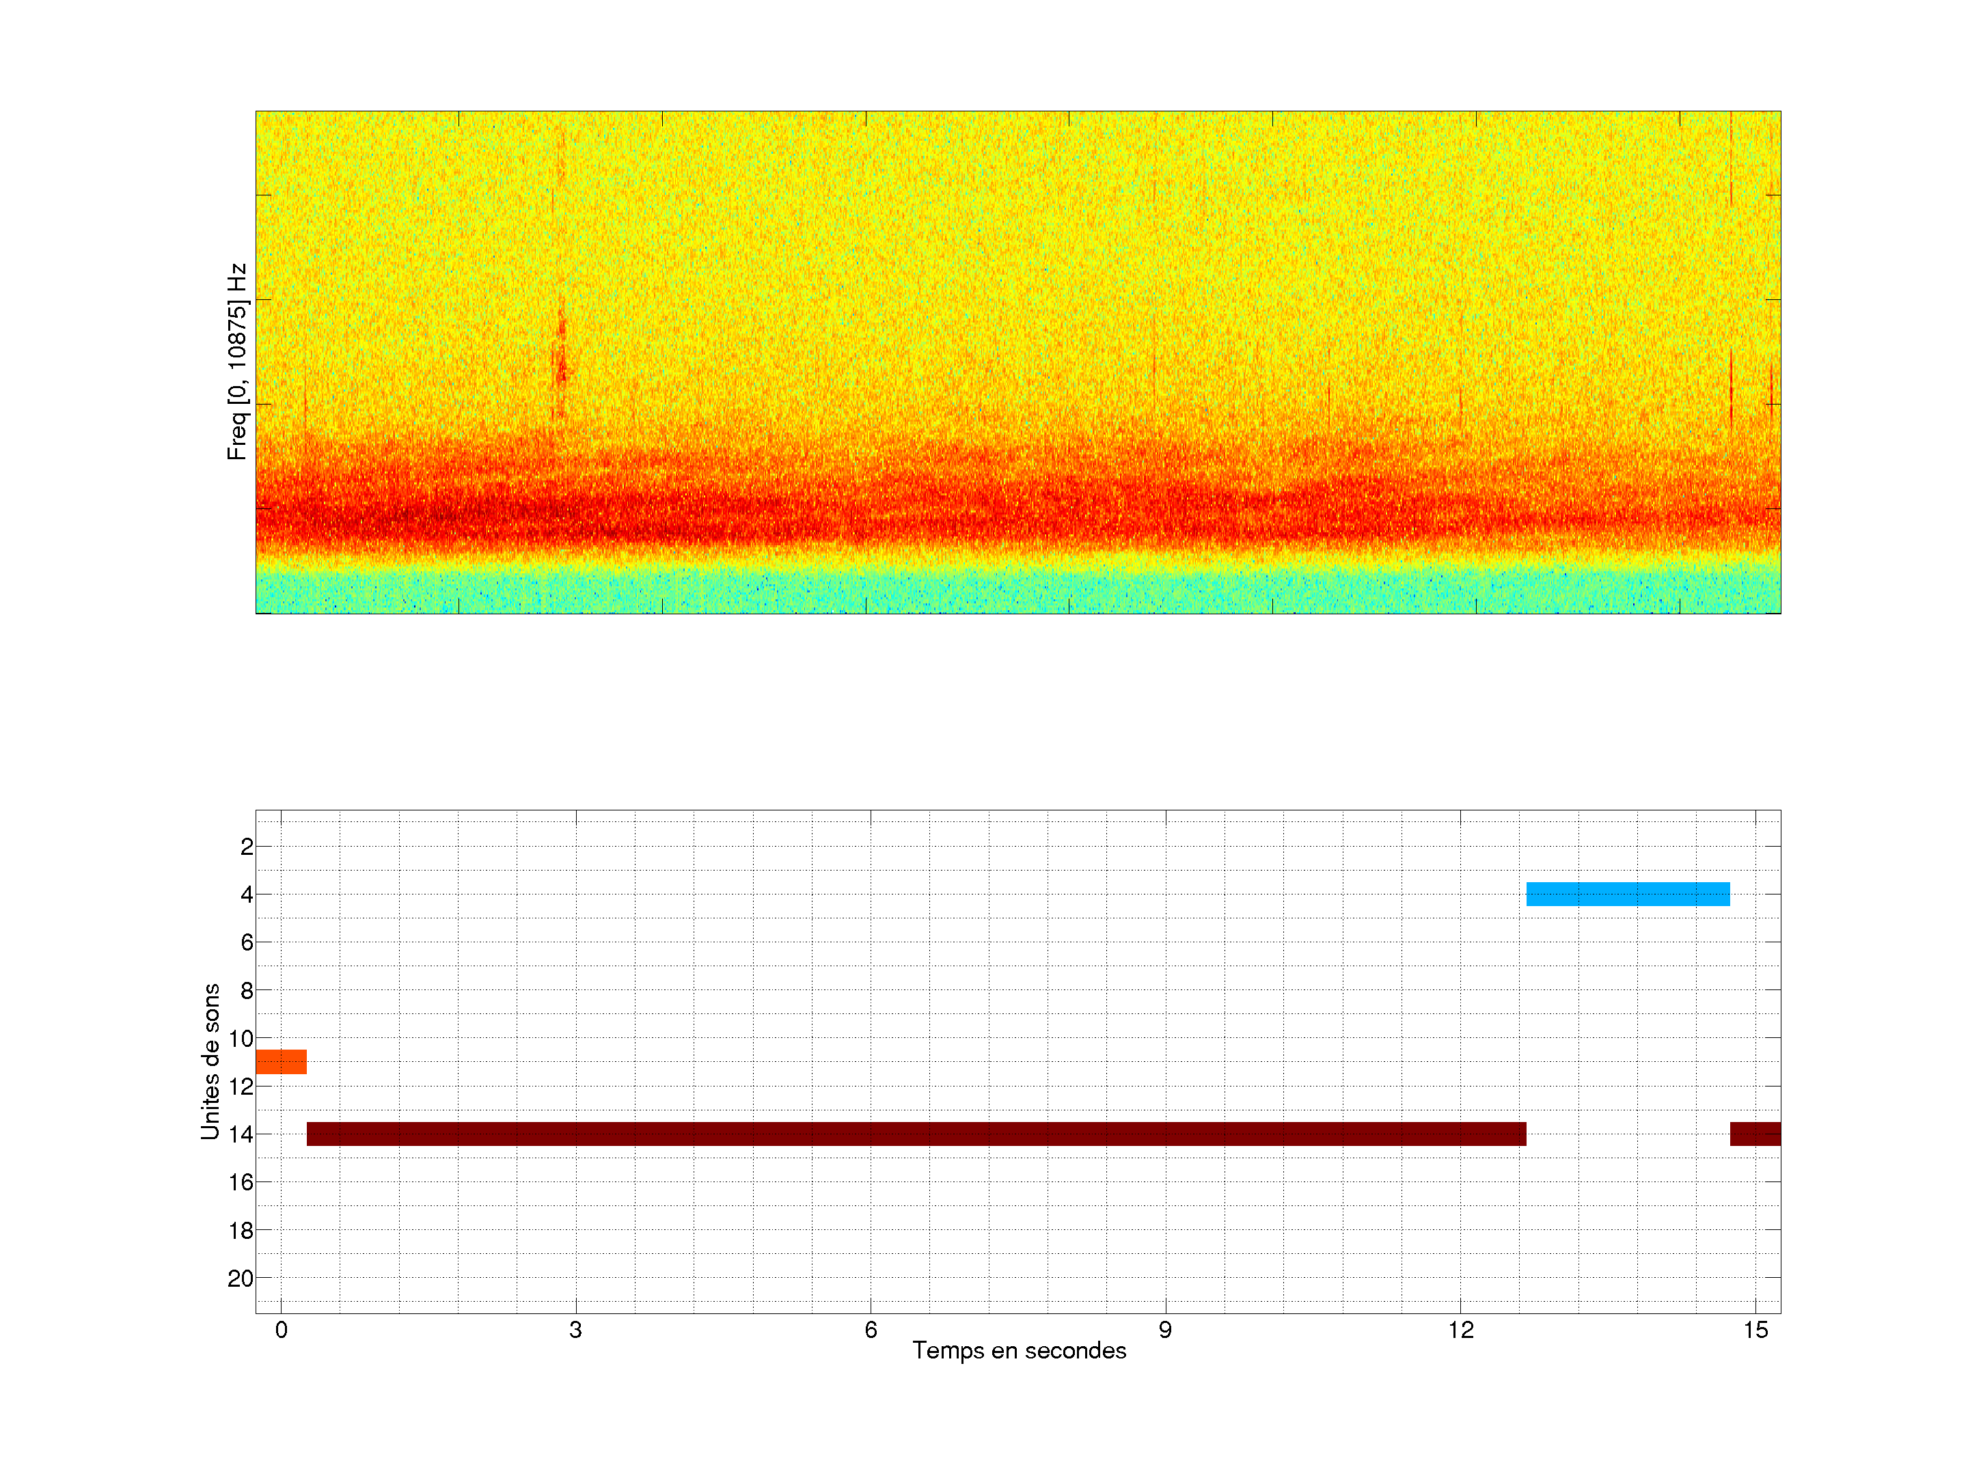This screenshot has width=1968, height=1476.
Task: Click the y-axis tick label 16
Action: tap(241, 1182)
